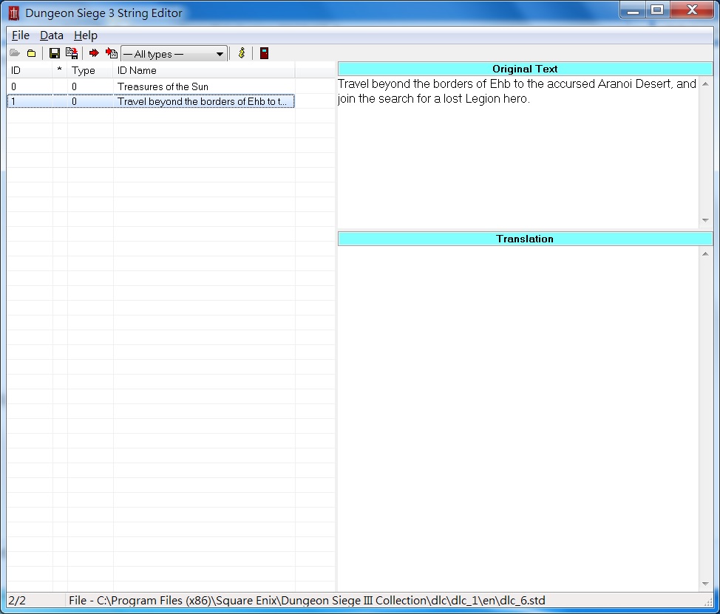Open the All types filter dropdown

174,54
